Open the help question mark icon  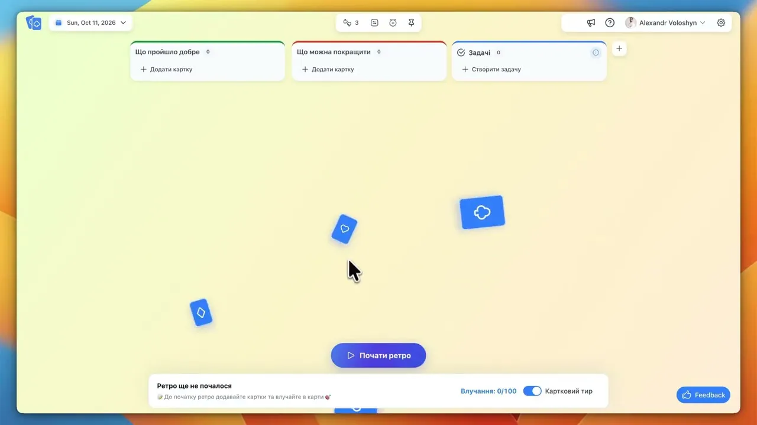(610, 23)
